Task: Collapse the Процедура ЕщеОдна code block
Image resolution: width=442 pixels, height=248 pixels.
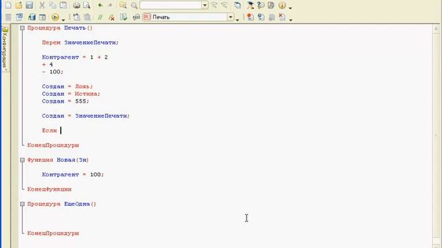Action: 22,204
